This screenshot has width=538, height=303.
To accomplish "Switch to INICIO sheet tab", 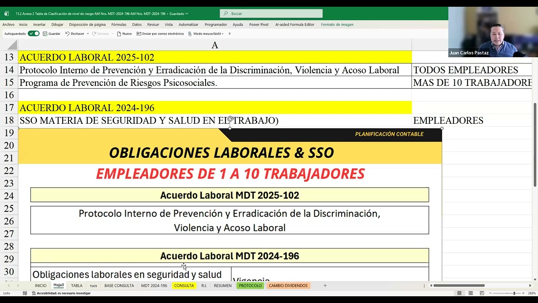I will [41, 286].
